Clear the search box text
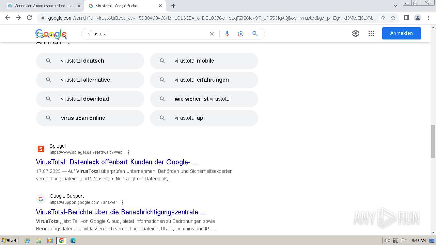The height and width of the screenshot is (245, 436). coord(212,34)
